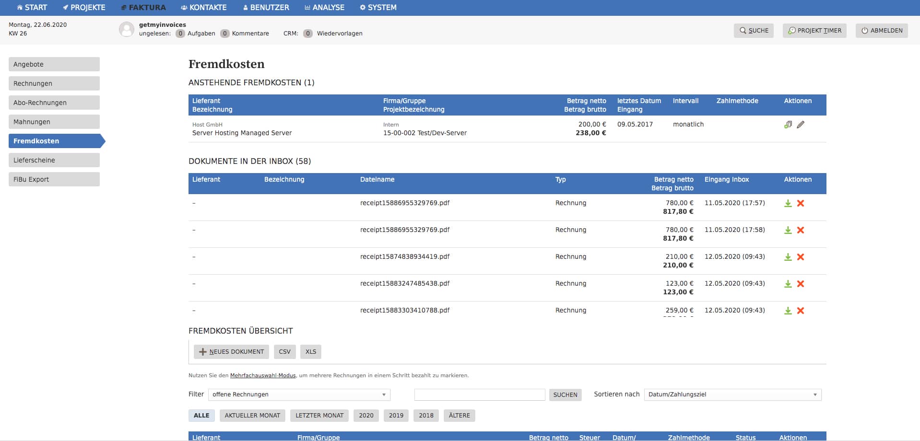Create a NEUES DOKUMENT
Viewport: 920px width, 441px height.
231,352
